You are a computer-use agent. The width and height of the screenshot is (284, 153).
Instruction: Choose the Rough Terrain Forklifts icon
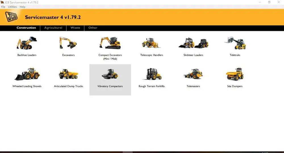tap(152, 74)
